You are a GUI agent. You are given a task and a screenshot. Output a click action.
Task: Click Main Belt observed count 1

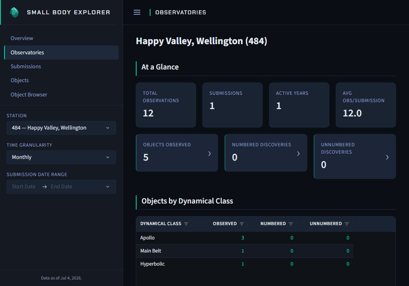point(243,251)
